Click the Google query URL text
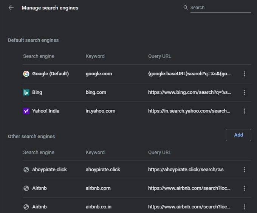 coord(189,74)
